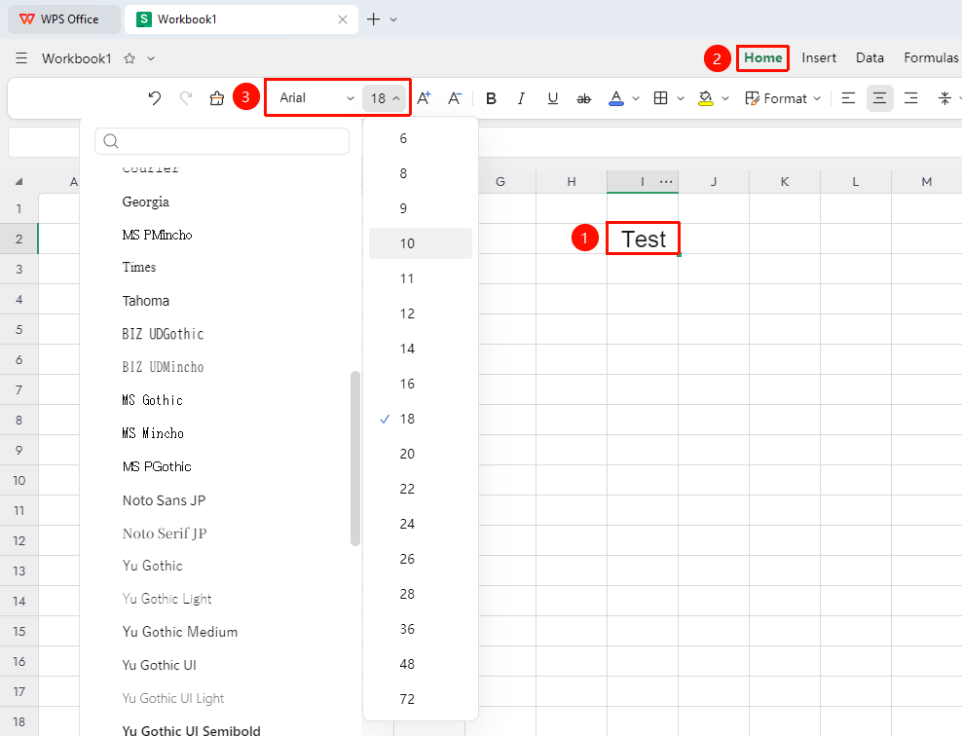
Task: Toggle Bold formatting
Action: point(491,98)
